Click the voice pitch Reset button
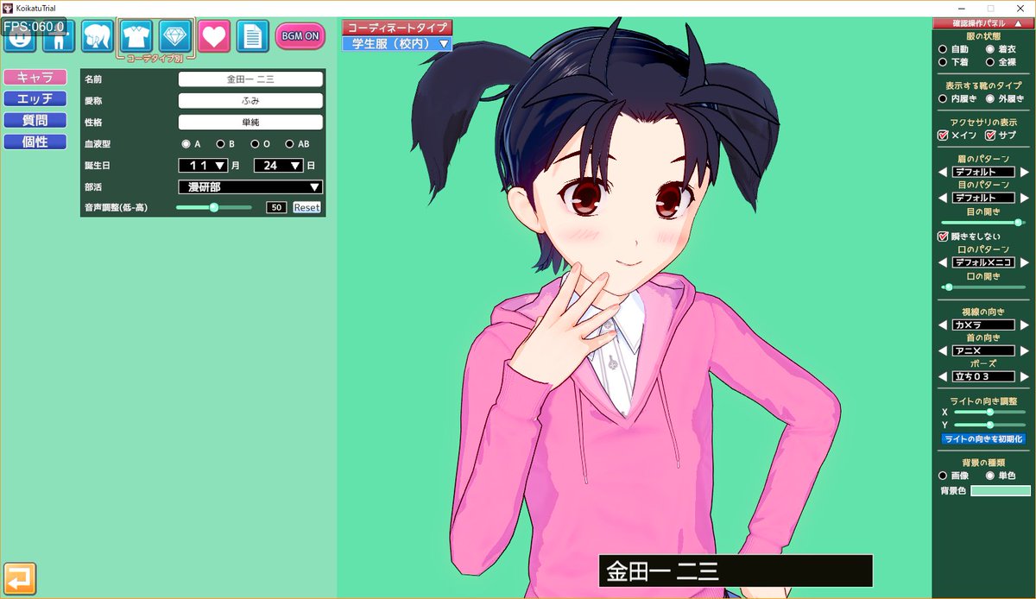The image size is (1036, 599). [306, 207]
